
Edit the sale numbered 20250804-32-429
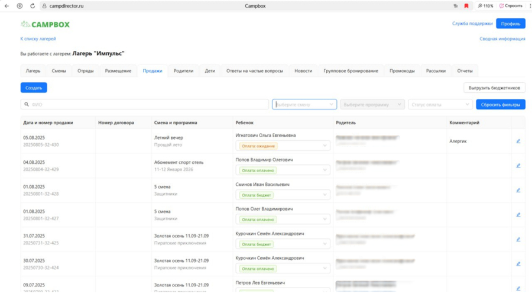(518, 166)
